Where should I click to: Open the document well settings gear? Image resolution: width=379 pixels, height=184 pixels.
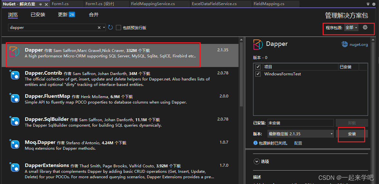[x=374, y=4]
